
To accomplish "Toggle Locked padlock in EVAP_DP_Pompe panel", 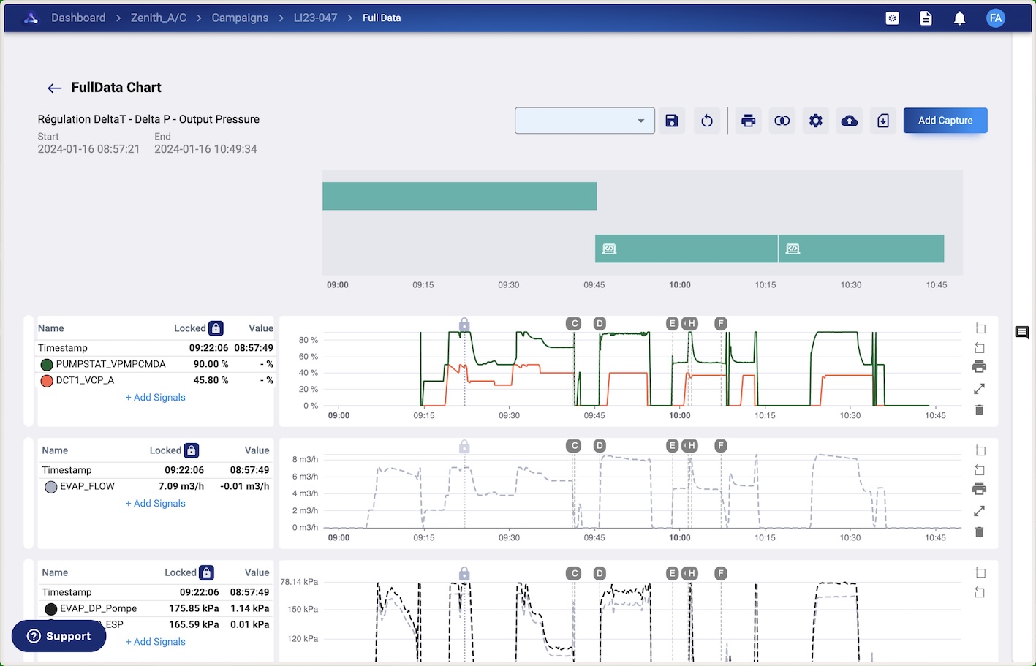I will [206, 572].
